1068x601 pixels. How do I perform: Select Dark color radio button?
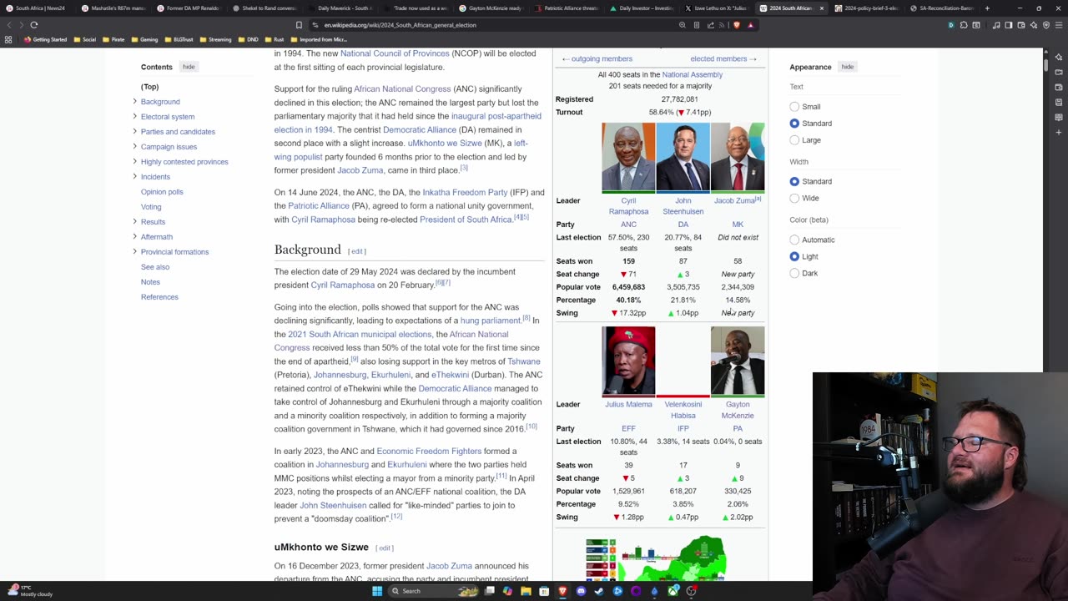point(794,273)
